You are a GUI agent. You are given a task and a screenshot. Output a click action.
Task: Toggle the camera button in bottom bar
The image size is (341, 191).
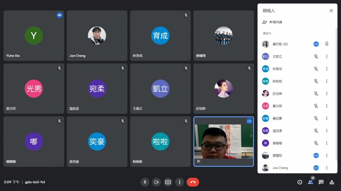156,182
